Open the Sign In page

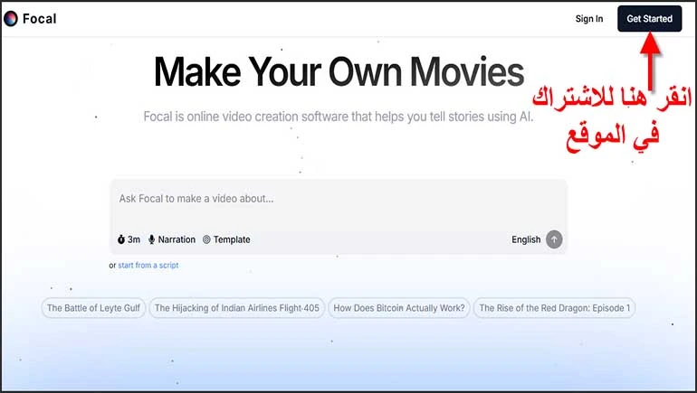click(x=589, y=19)
